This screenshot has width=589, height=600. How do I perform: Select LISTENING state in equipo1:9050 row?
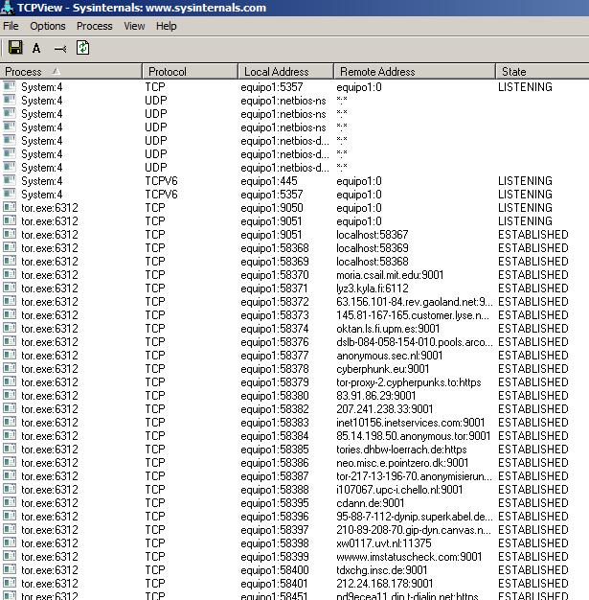click(525, 208)
